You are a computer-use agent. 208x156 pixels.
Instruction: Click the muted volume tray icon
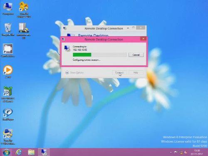(x=186, y=152)
